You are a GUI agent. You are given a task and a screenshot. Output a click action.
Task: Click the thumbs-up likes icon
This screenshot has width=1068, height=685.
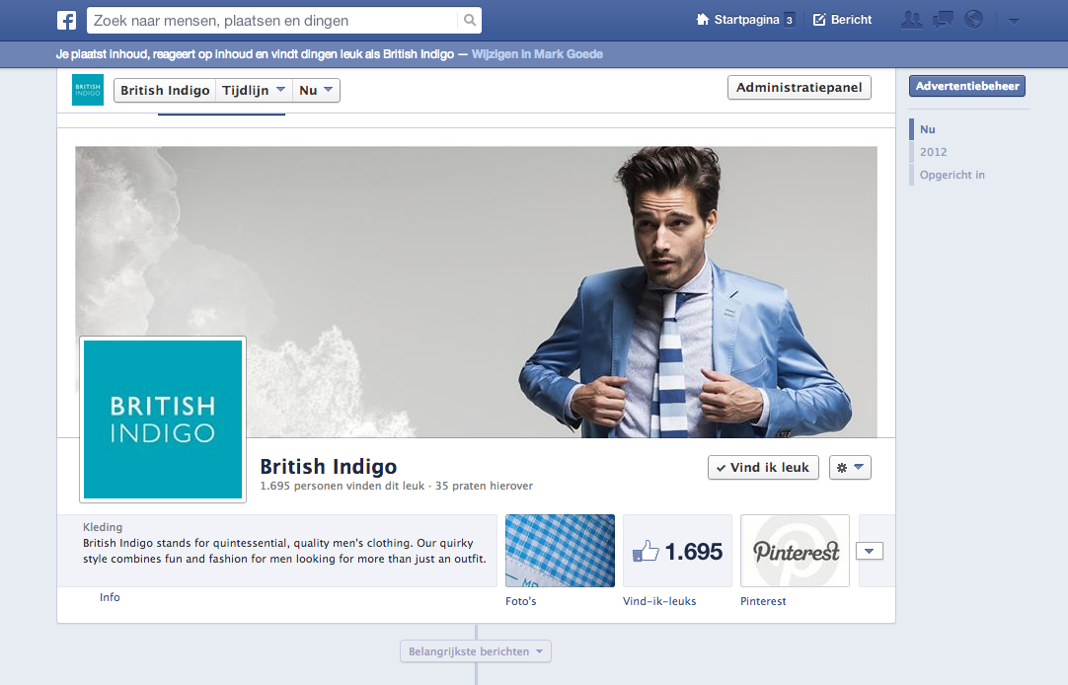click(646, 551)
